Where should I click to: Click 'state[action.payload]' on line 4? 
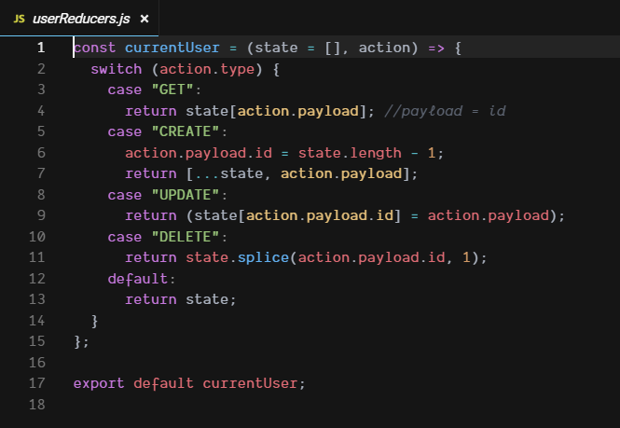click(276, 111)
